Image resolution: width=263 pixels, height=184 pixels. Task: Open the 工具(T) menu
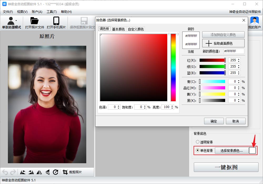click(52, 12)
